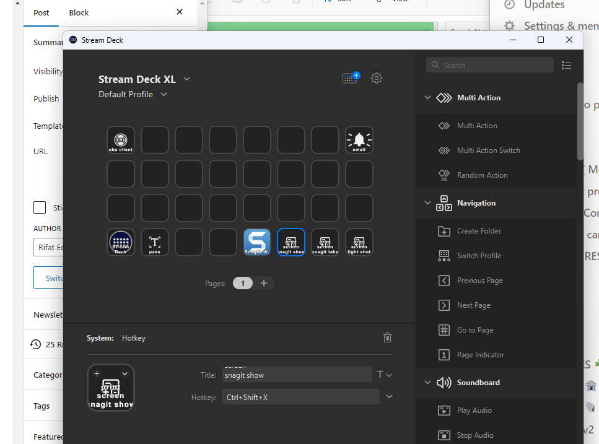Collapse the Multi Action category

[x=427, y=98]
